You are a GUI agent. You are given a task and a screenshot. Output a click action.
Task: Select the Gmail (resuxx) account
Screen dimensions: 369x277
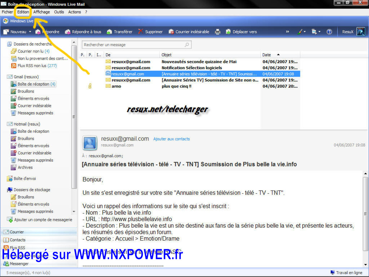click(23, 77)
